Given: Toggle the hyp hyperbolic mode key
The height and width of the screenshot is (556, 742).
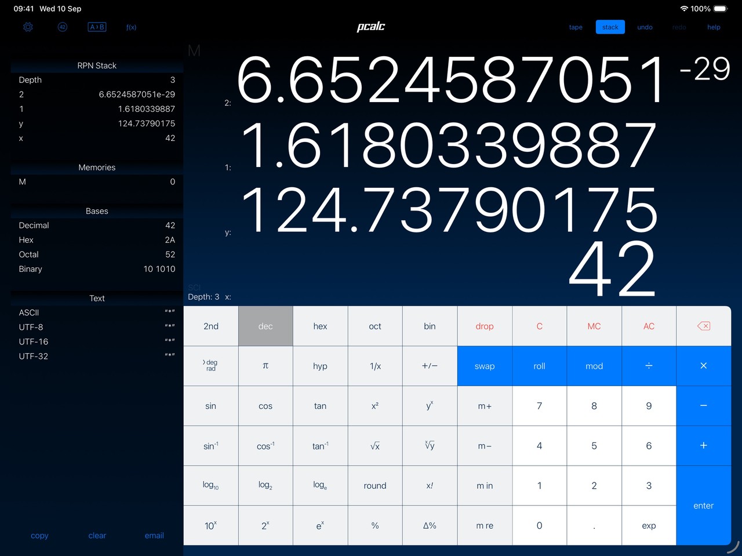Looking at the screenshot, I should pos(320,366).
